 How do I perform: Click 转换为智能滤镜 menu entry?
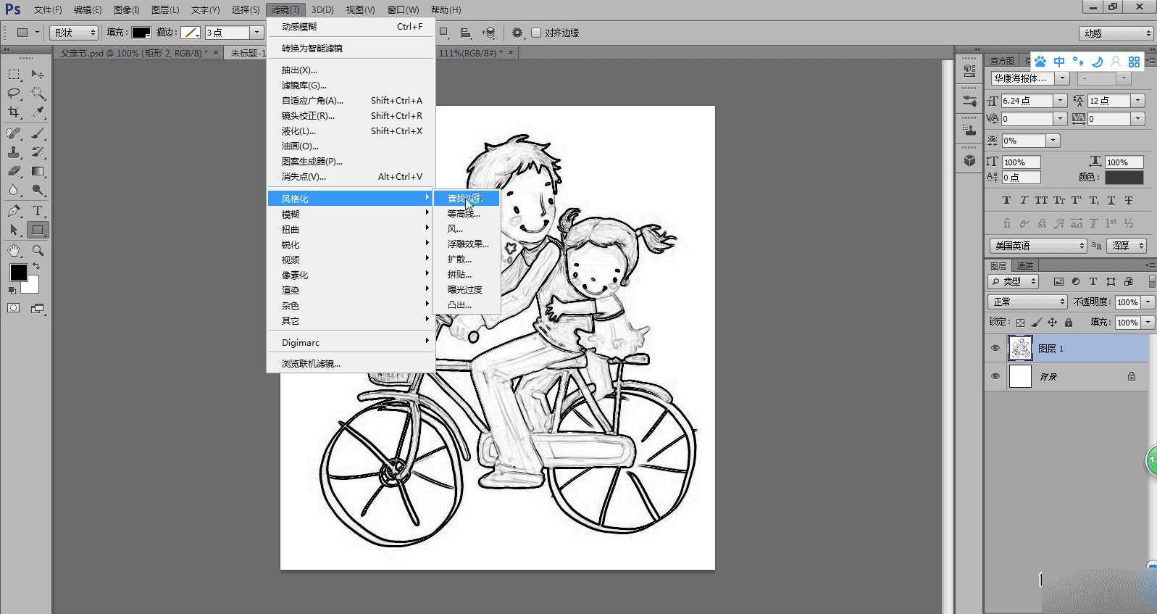coord(312,49)
